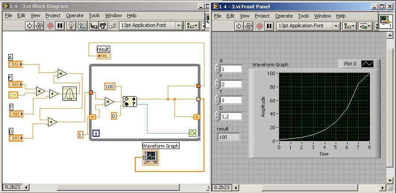Open Distribute Objects dropdown in Front Panel
Viewport: 396px width, 193px height.
365,26
